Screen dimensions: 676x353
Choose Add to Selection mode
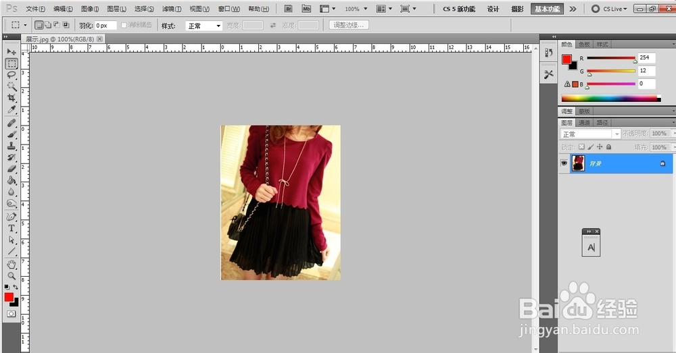pyautogui.click(x=48, y=26)
